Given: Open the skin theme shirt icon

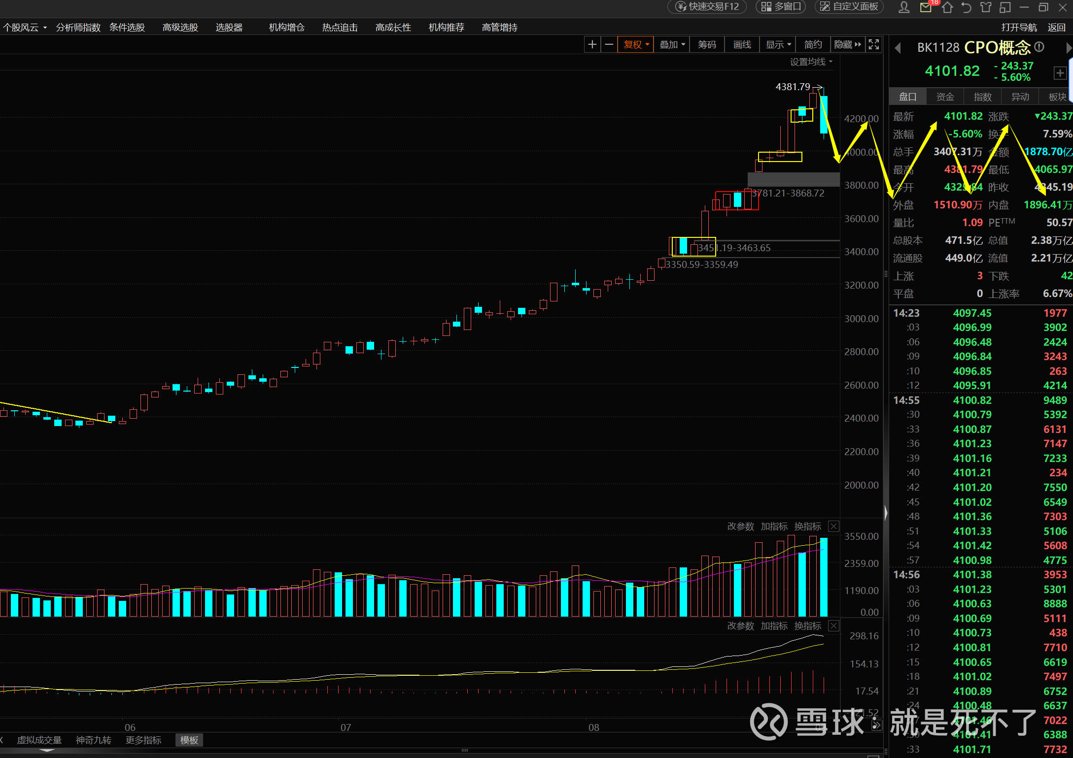Looking at the screenshot, I should coord(985,7).
